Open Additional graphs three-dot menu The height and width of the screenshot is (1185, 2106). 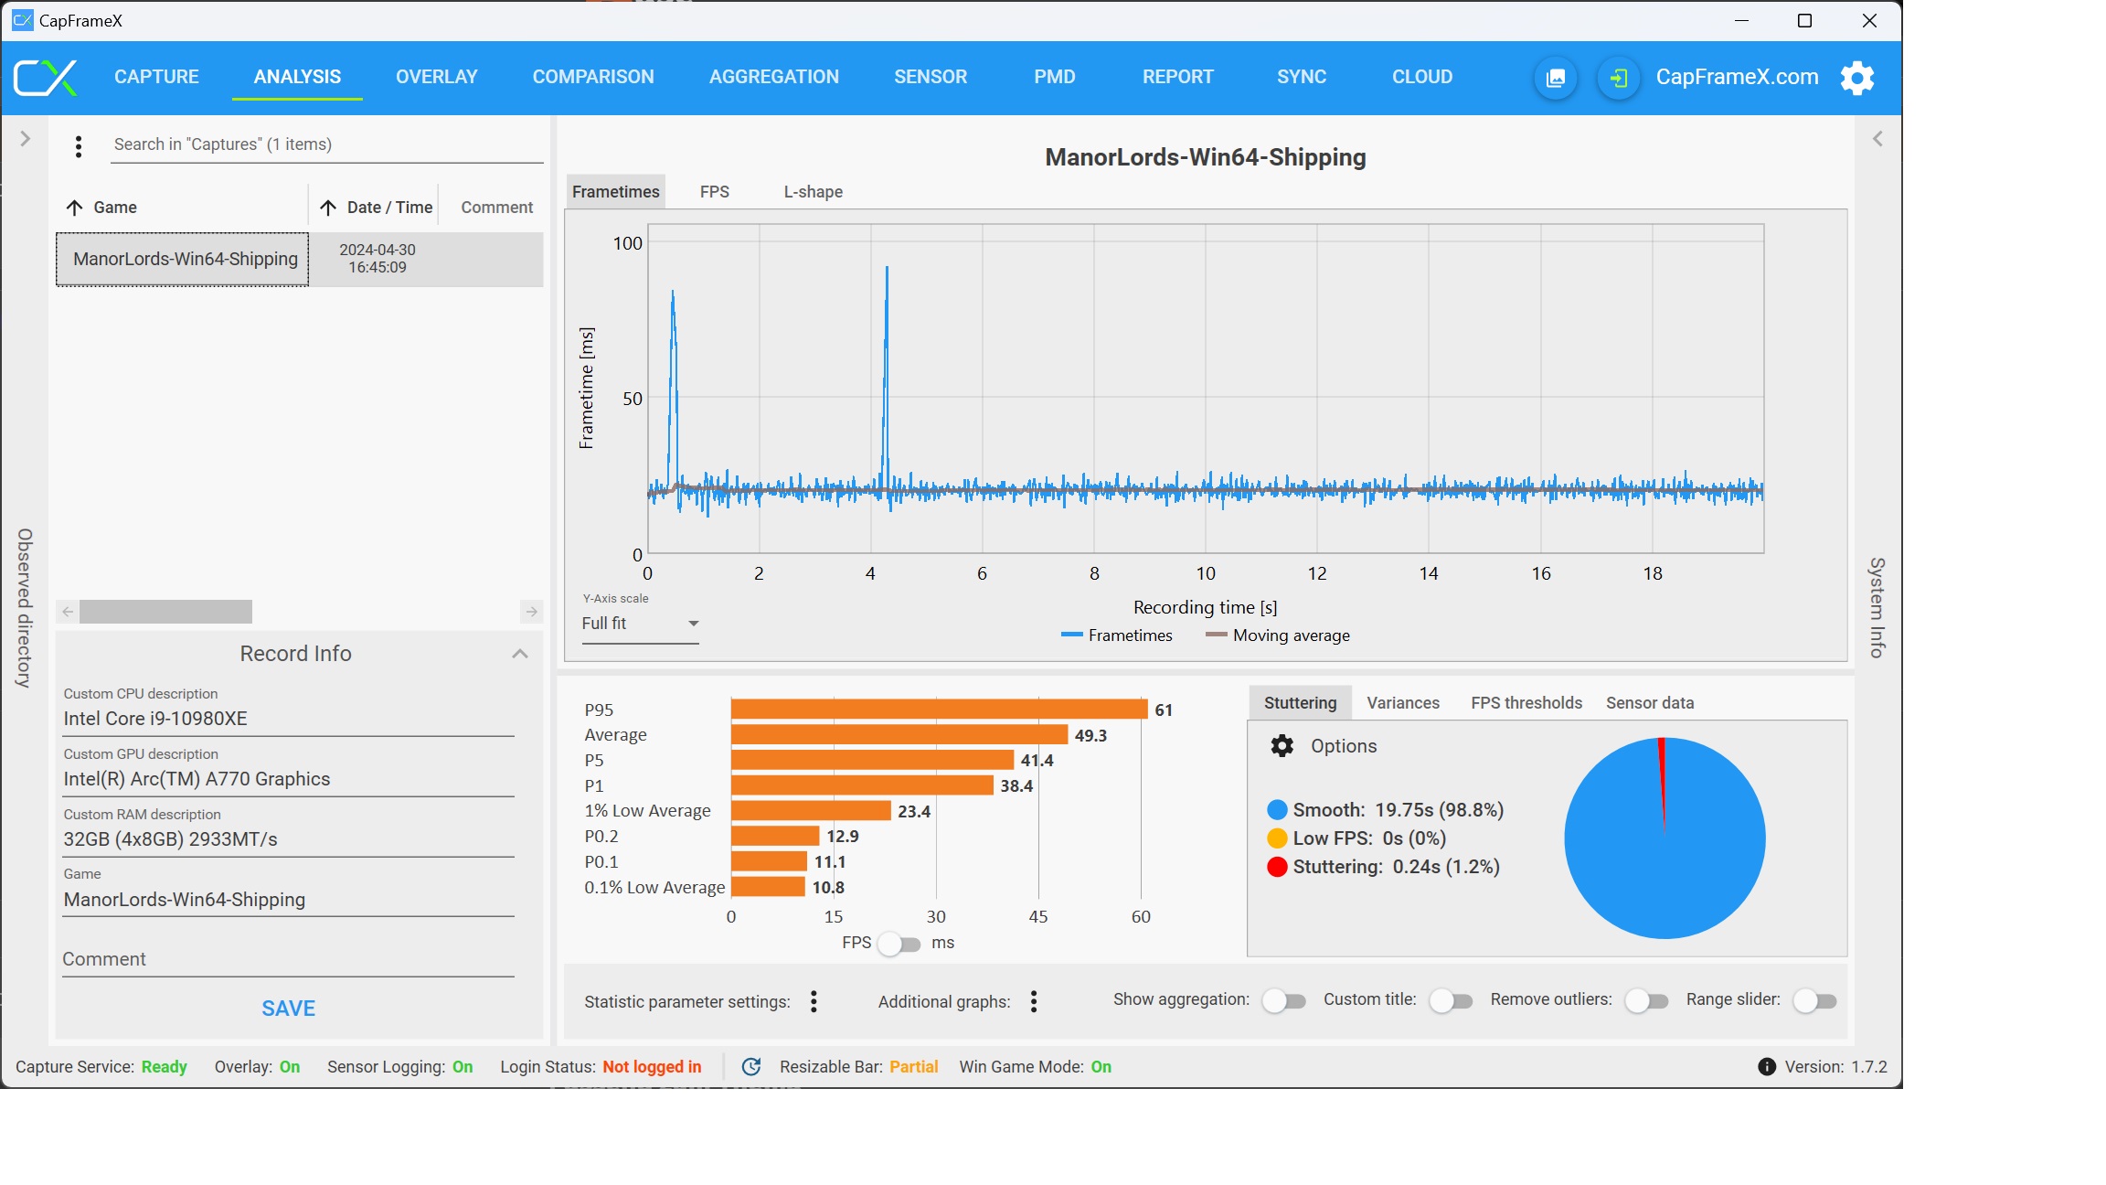[x=1034, y=1002]
